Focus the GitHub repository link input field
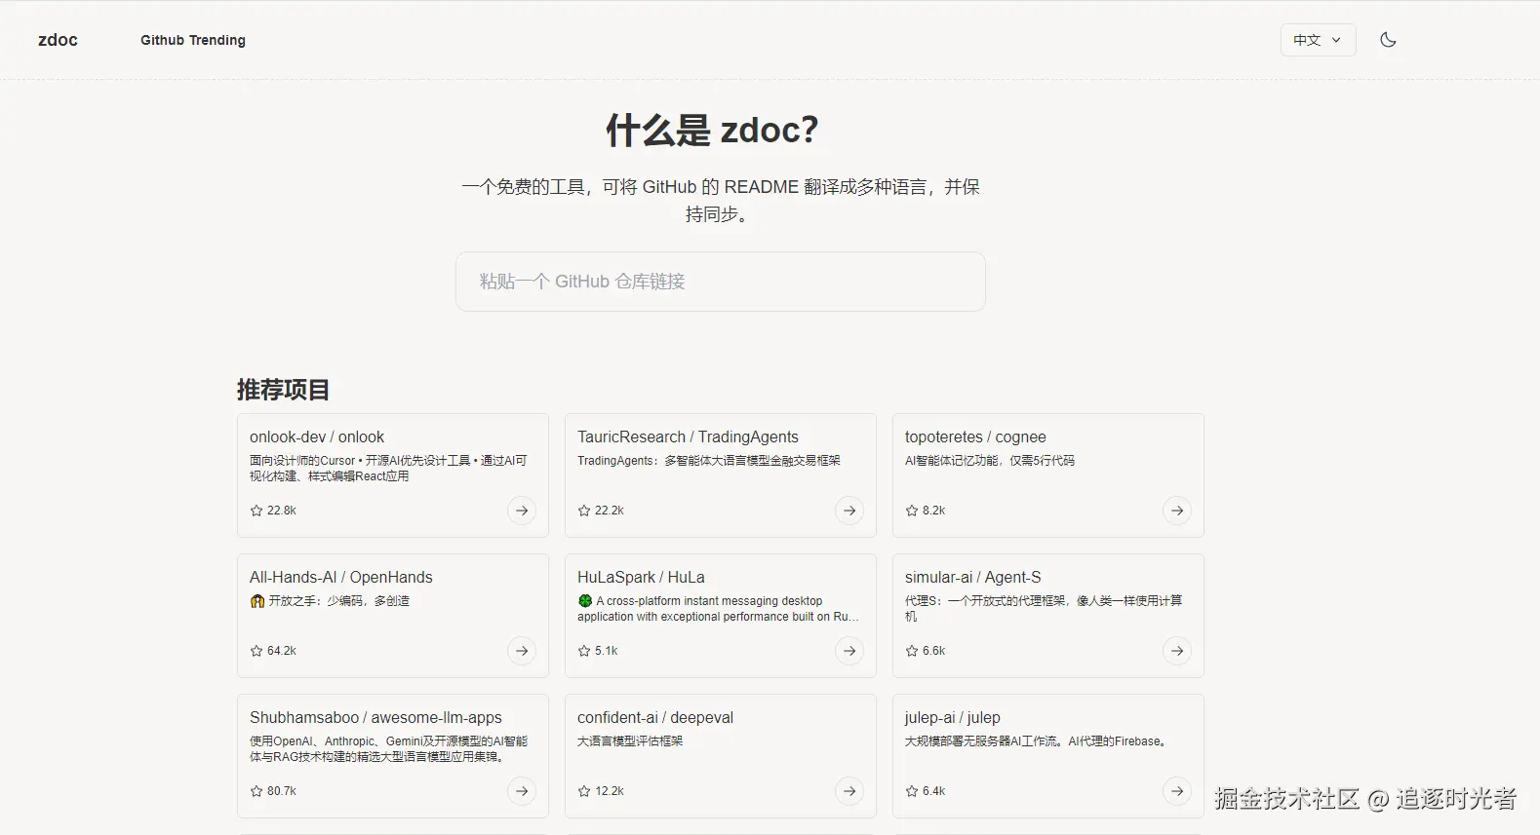 coord(721,282)
